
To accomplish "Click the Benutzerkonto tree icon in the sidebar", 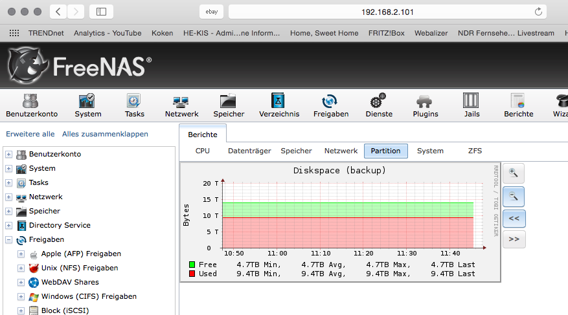I will point(21,155).
